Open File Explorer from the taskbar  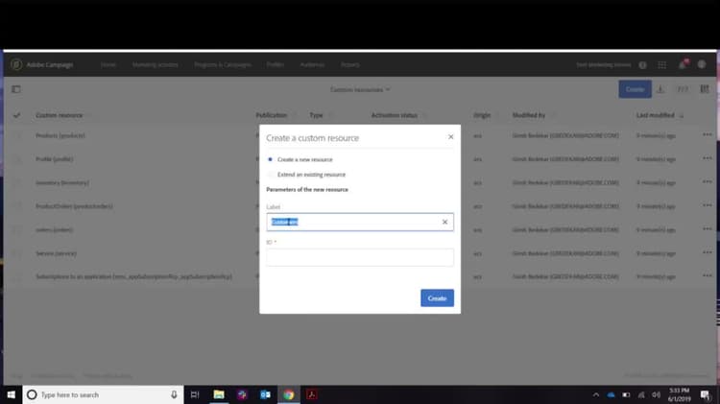pos(219,394)
